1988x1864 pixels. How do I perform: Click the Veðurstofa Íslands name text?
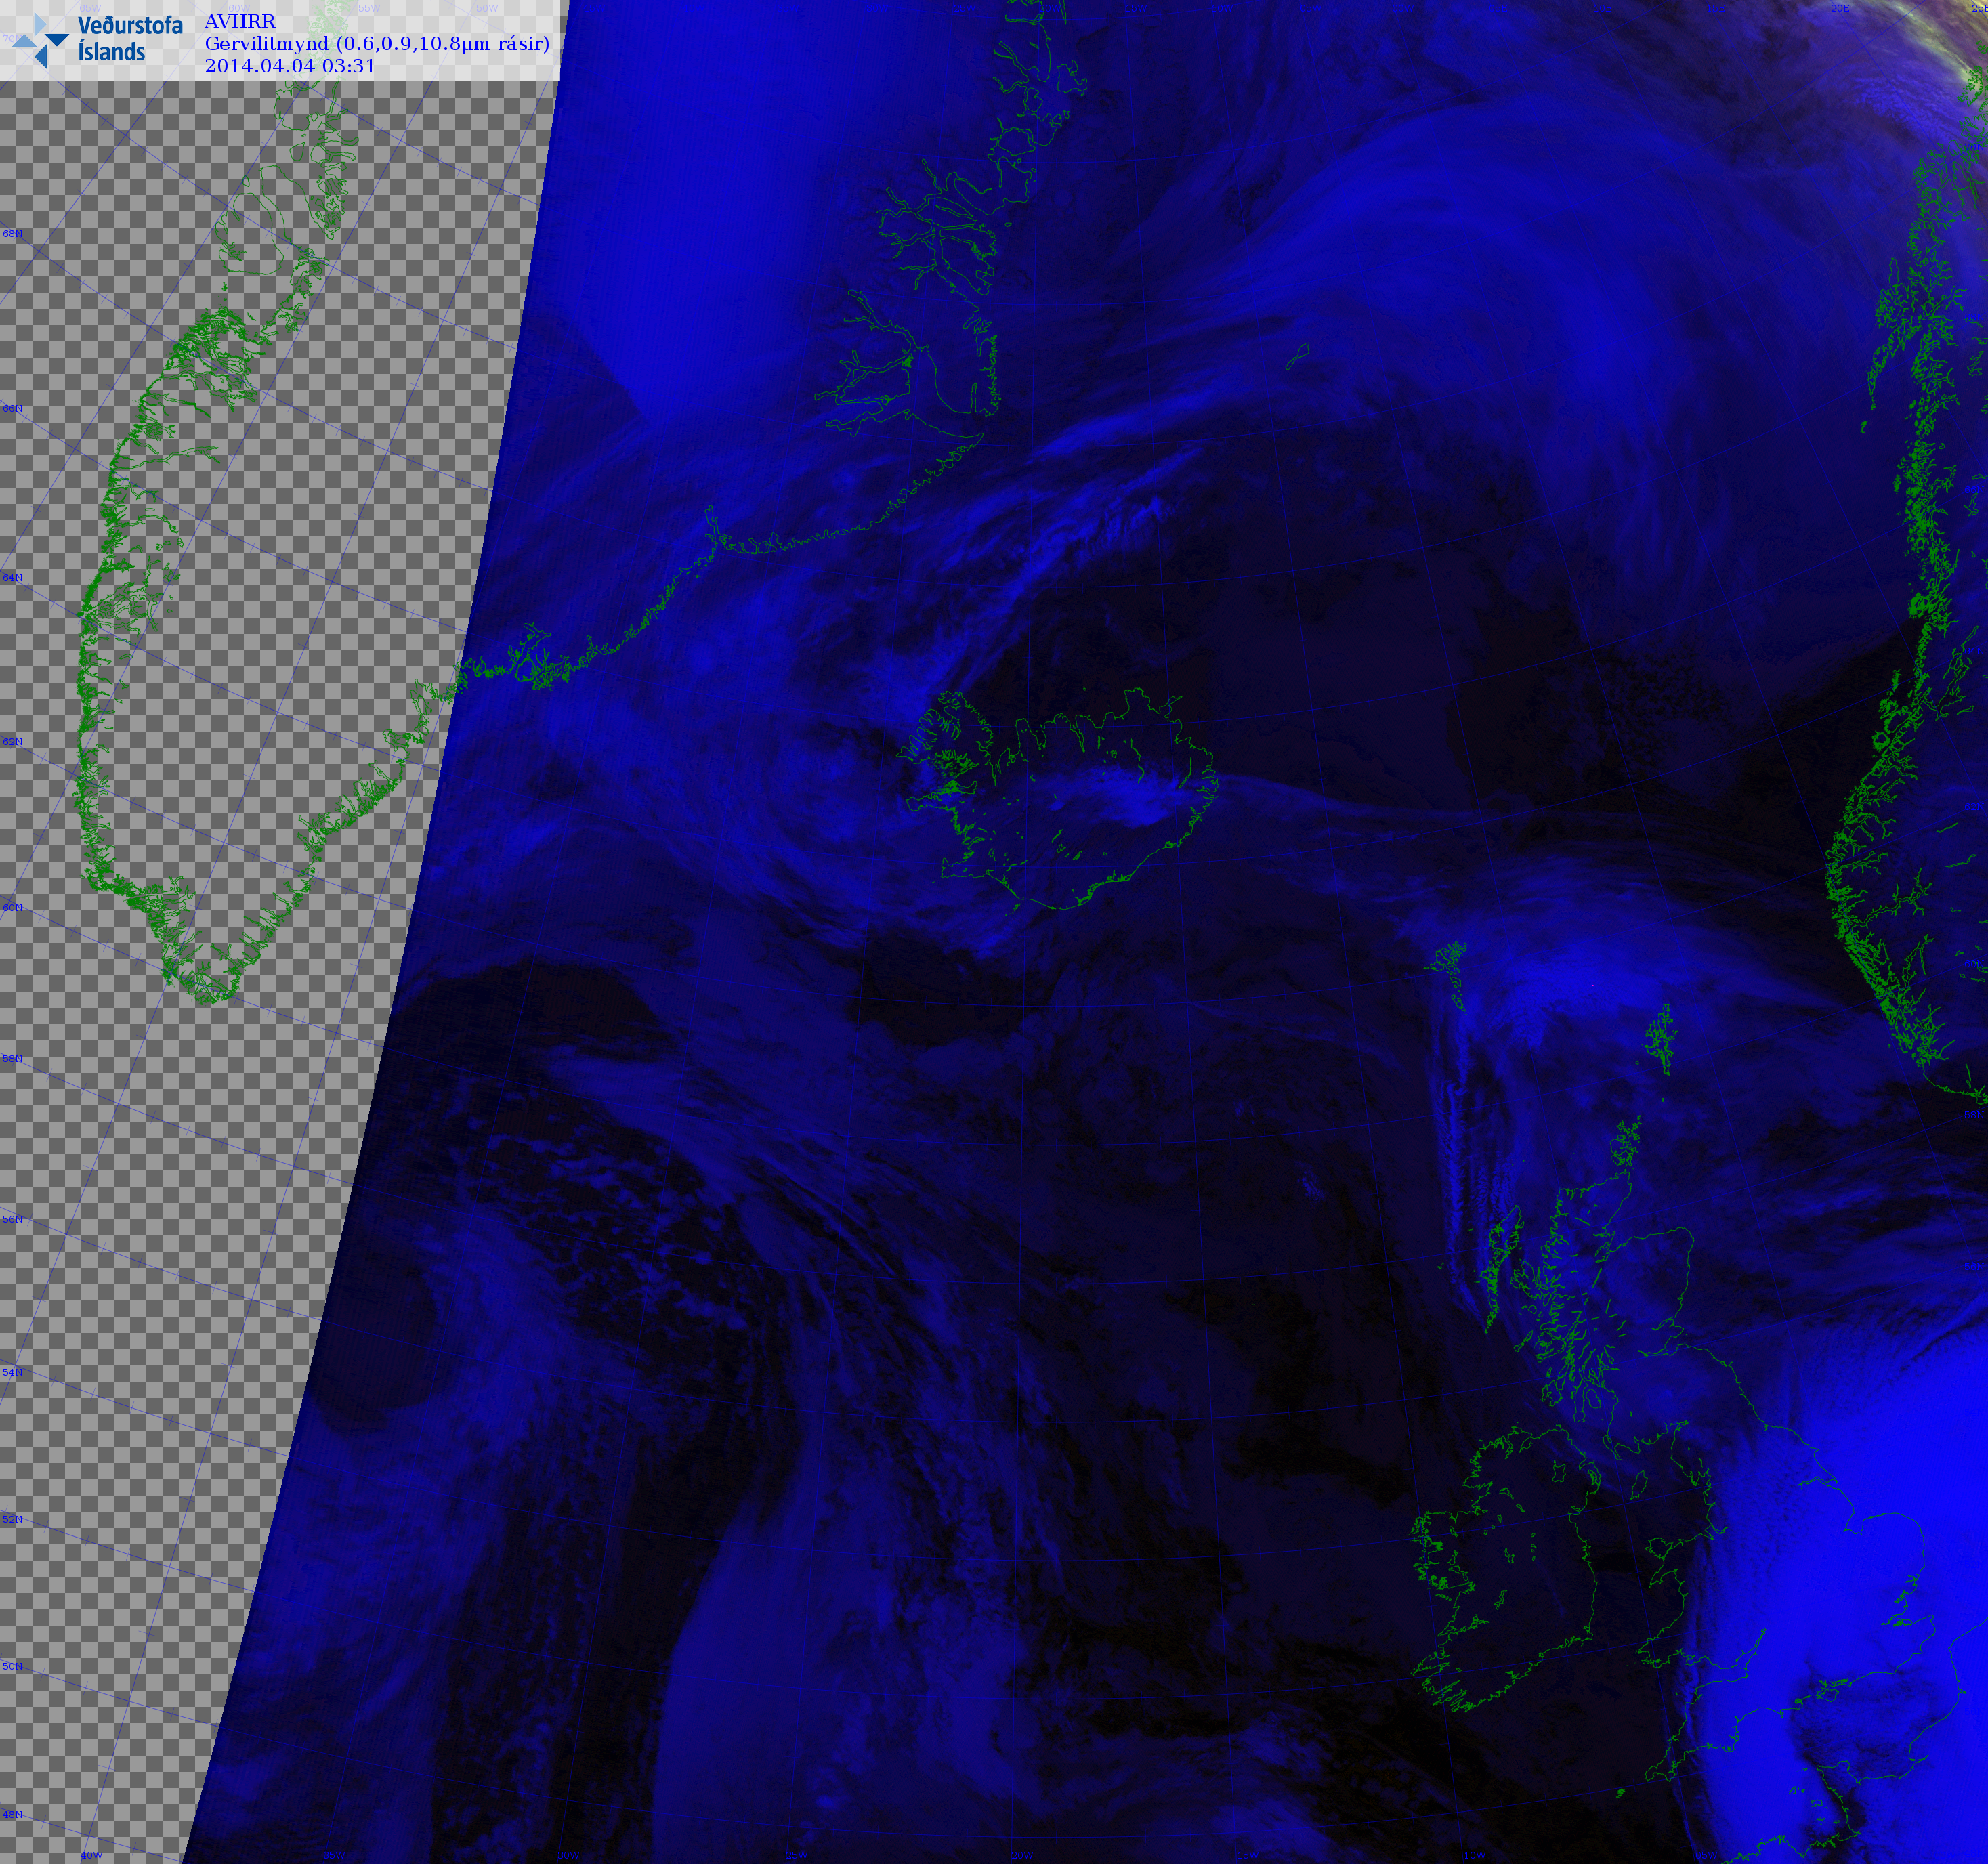[130, 39]
